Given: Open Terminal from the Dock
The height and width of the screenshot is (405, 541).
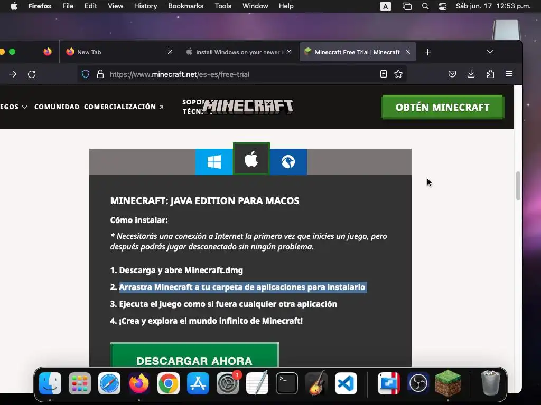Looking at the screenshot, I should click(x=287, y=383).
